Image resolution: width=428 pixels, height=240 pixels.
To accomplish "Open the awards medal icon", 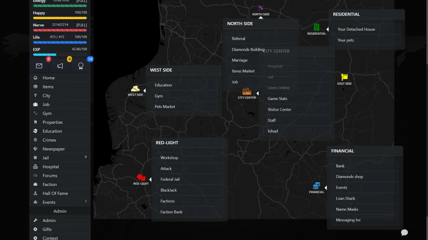I will pos(81,66).
